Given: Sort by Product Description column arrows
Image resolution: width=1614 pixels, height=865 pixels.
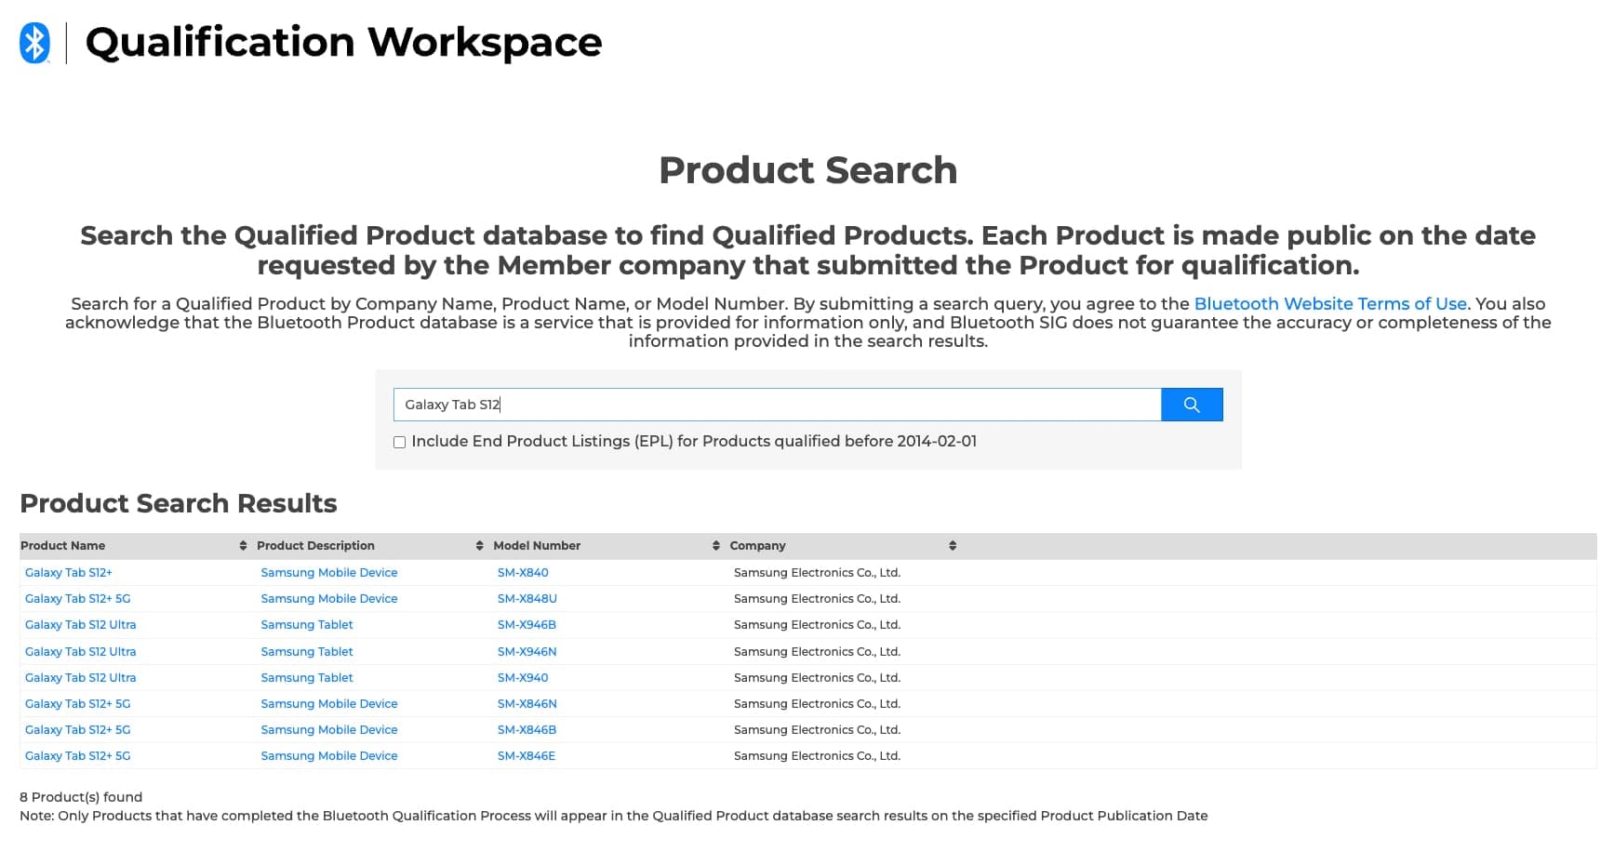Looking at the screenshot, I should [479, 546].
